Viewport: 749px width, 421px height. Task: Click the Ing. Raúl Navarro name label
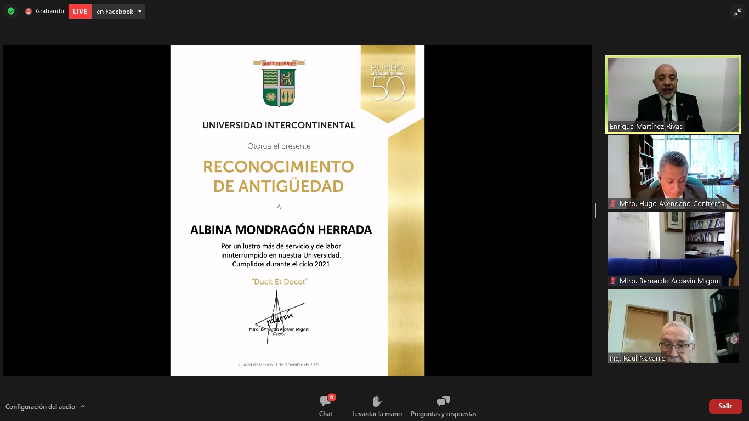[637, 359]
